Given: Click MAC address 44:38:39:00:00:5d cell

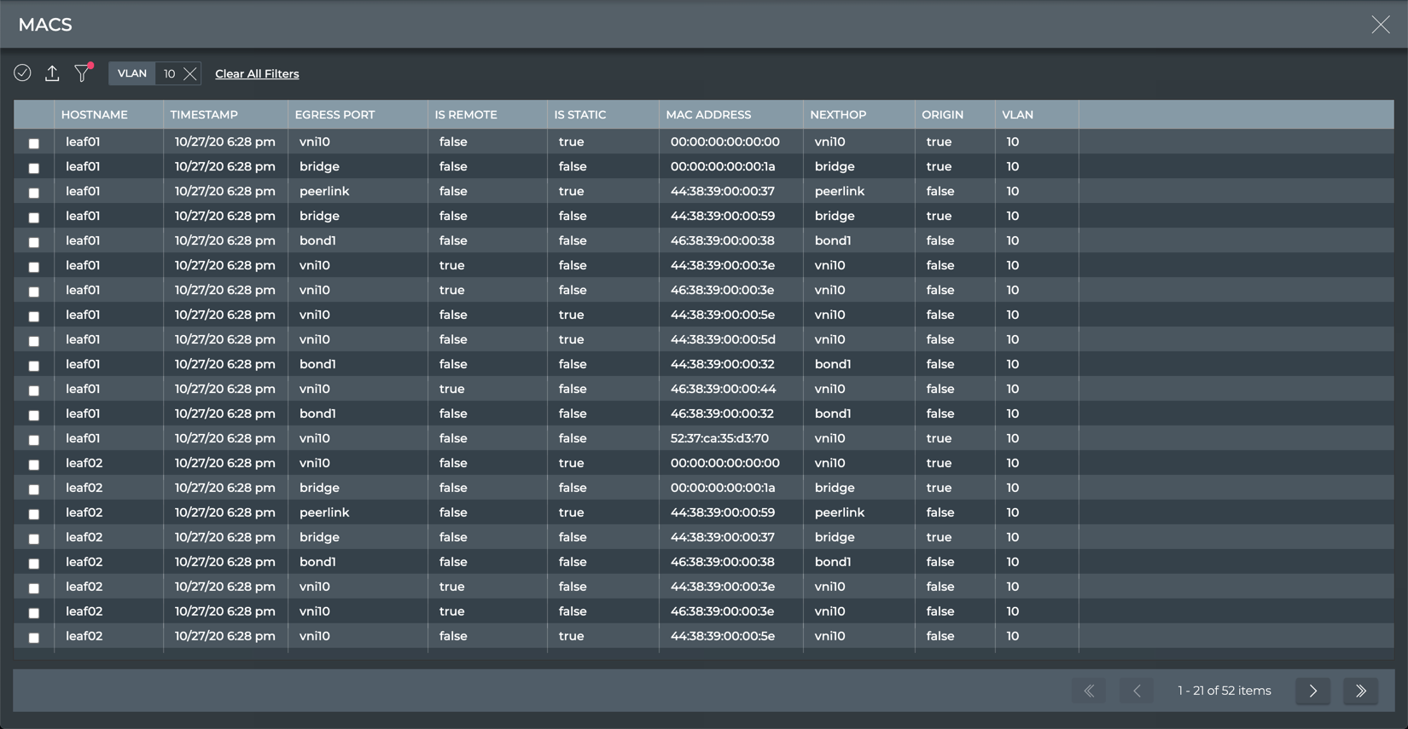Looking at the screenshot, I should pyautogui.click(x=723, y=339).
